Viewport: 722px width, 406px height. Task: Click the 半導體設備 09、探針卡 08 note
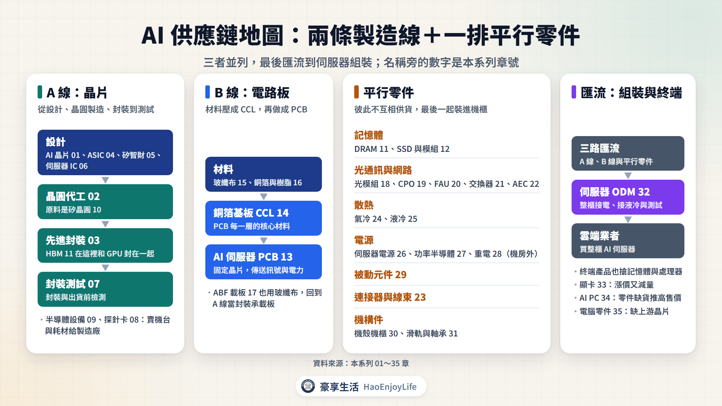coord(107,325)
